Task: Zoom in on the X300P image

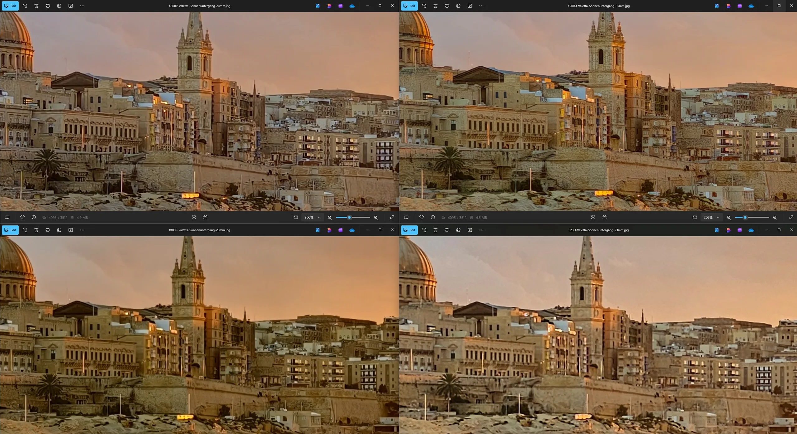Action: 376,218
